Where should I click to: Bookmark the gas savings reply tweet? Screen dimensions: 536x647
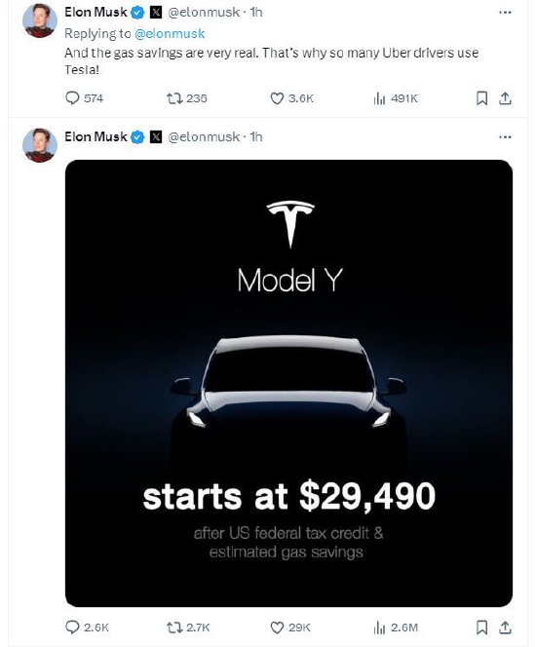[x=481, y=98]
